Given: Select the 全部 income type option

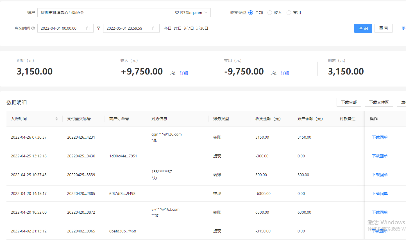Looking at the screenshot, I should [x=250, y=12].
